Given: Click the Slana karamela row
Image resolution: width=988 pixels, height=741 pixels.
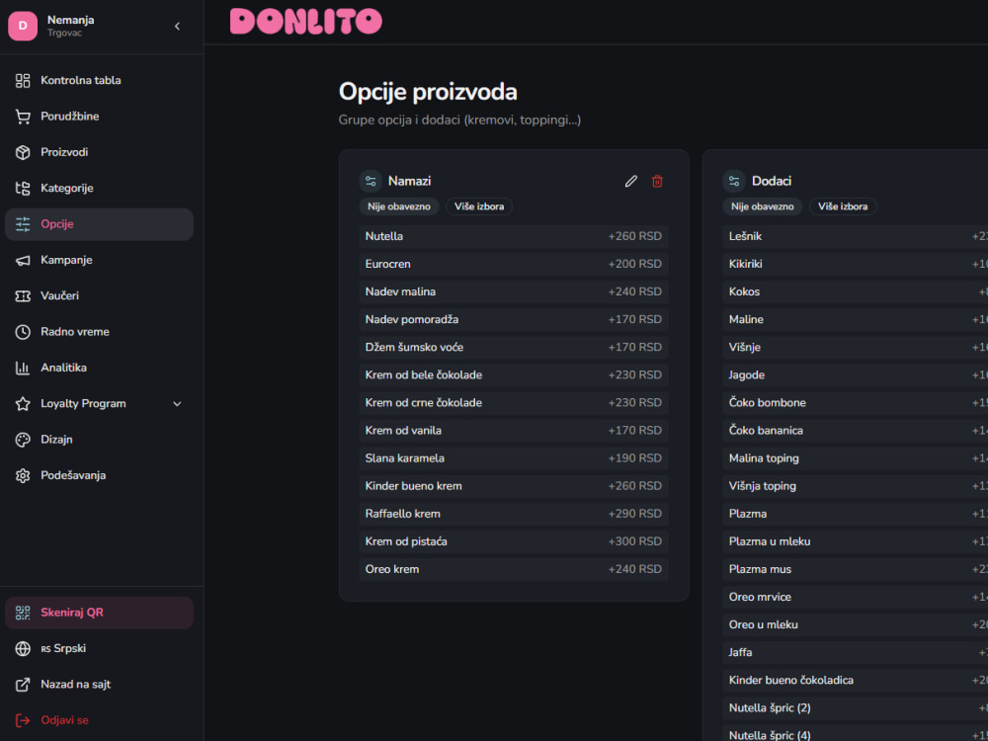Looking at the screenshot, I should 514,458.
